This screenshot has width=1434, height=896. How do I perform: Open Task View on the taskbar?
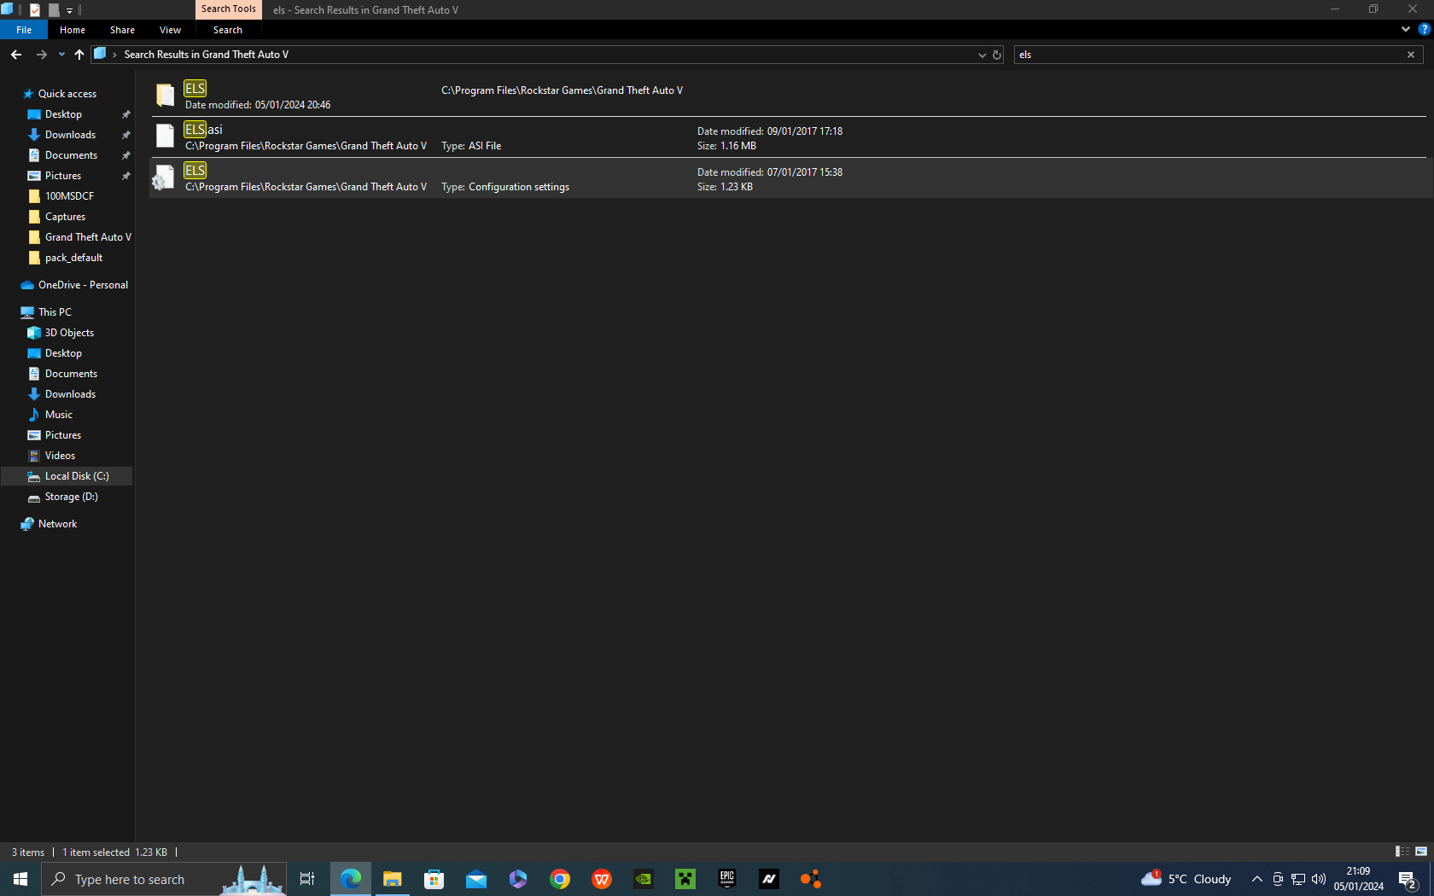pos(307,879)
